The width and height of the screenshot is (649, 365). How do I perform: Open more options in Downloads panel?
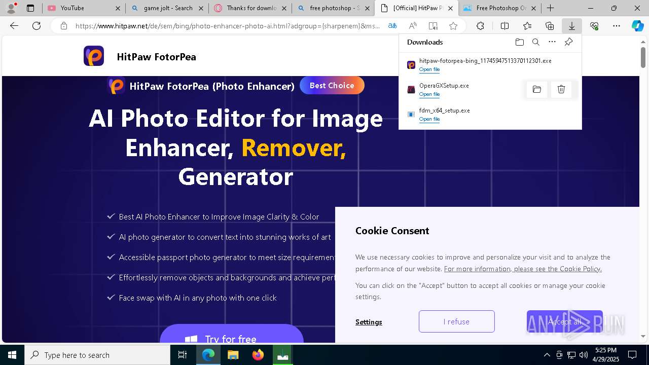552,42
